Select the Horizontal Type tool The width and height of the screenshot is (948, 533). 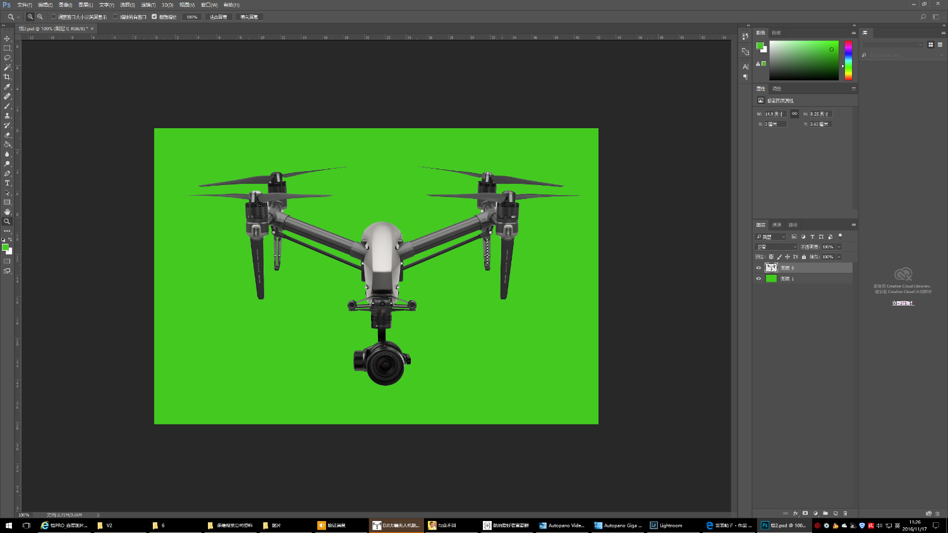[x=7, y=183]
